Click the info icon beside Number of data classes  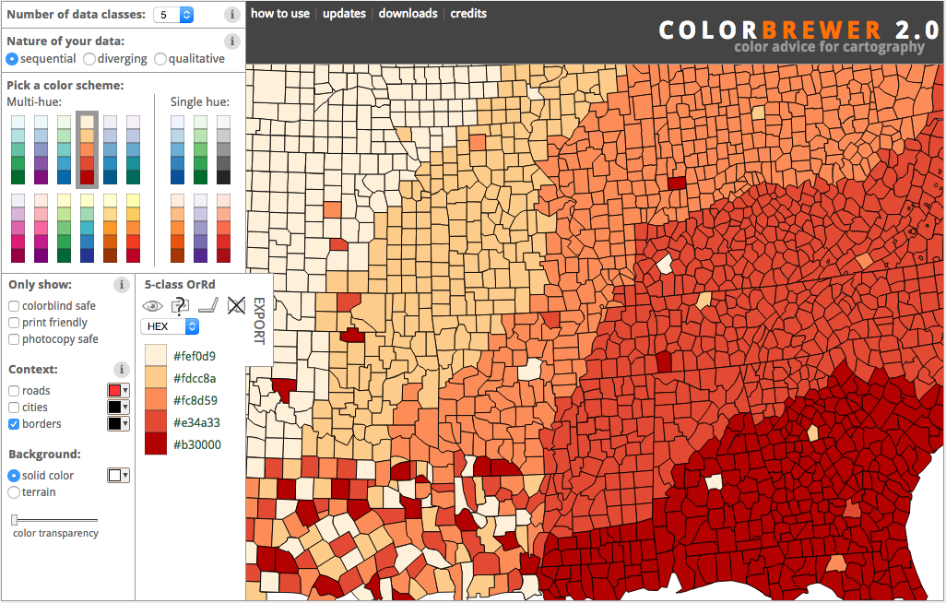coord(231,15)
